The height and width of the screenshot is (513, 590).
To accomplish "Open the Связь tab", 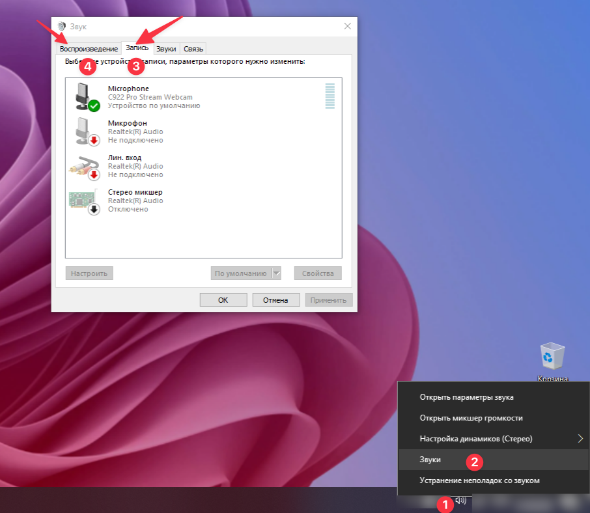I will [x=193, y=49].
